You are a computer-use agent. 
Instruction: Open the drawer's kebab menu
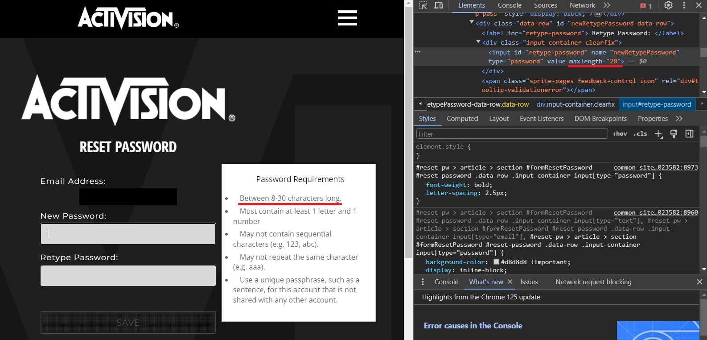point(423,282)
